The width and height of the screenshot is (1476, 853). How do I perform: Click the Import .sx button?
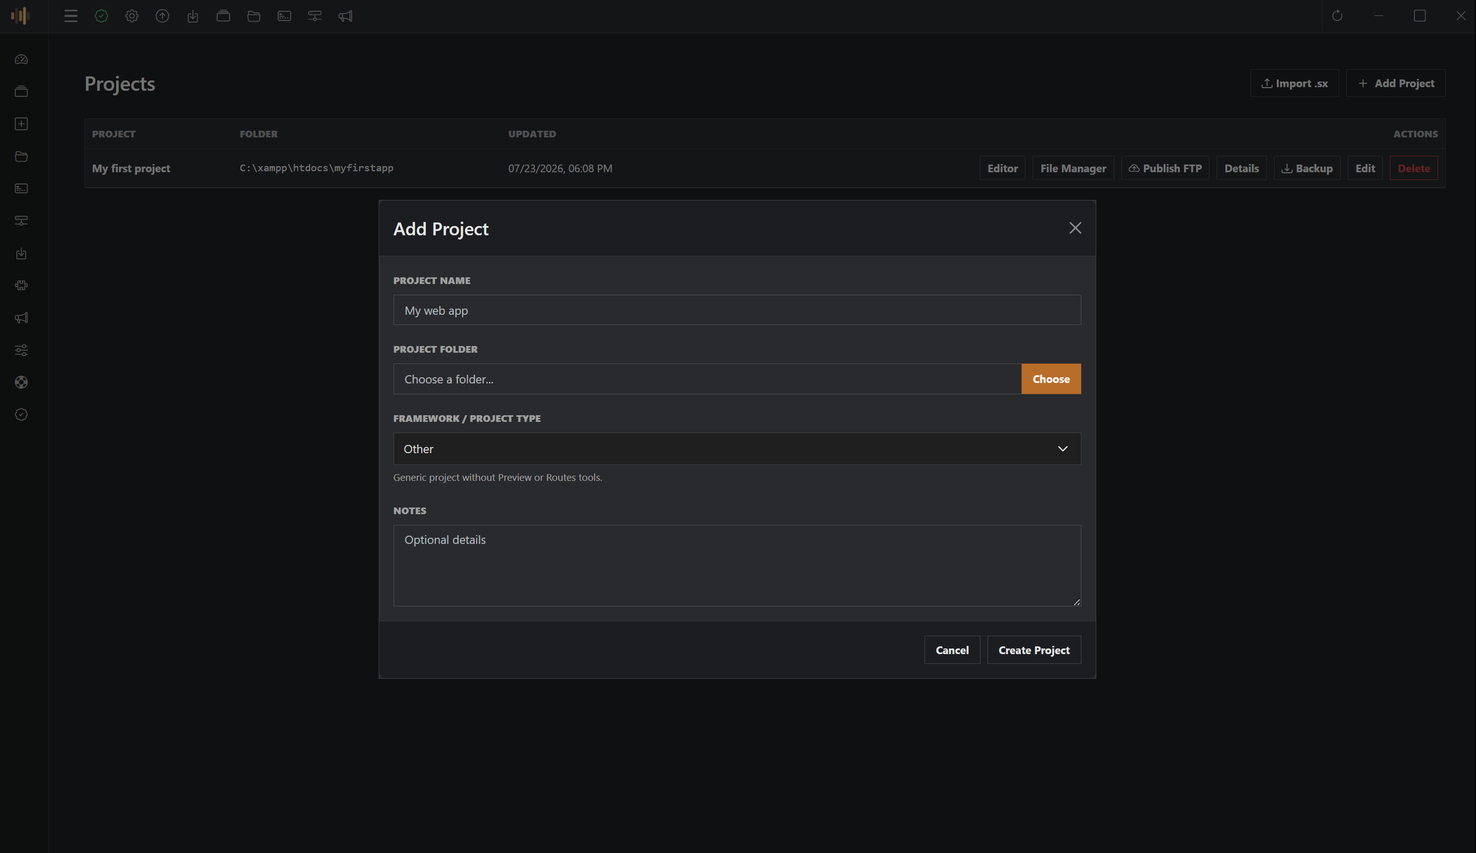click(x=1295, y=83)
